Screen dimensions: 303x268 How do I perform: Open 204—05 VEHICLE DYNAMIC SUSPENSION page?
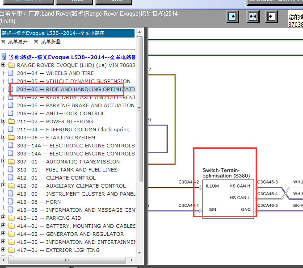tap(74, 81)
